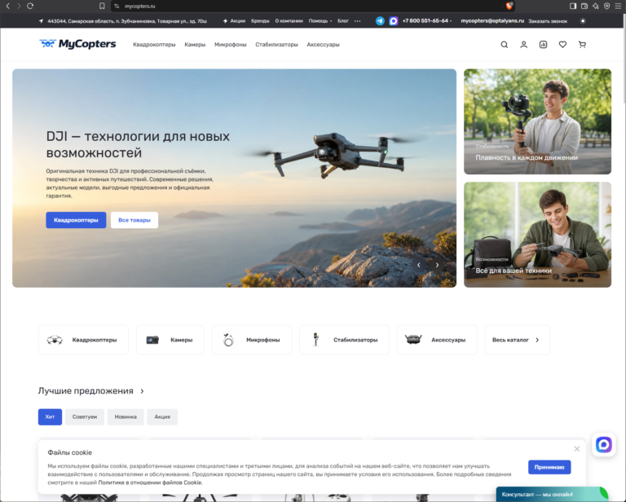
Task: Open the Brave wallet icon
Action: (x=584, y=6)
